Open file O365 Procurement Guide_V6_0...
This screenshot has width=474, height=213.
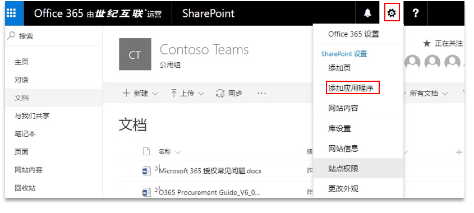tap(209, 192)
